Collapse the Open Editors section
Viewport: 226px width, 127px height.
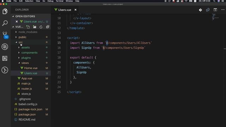[13, 16]
